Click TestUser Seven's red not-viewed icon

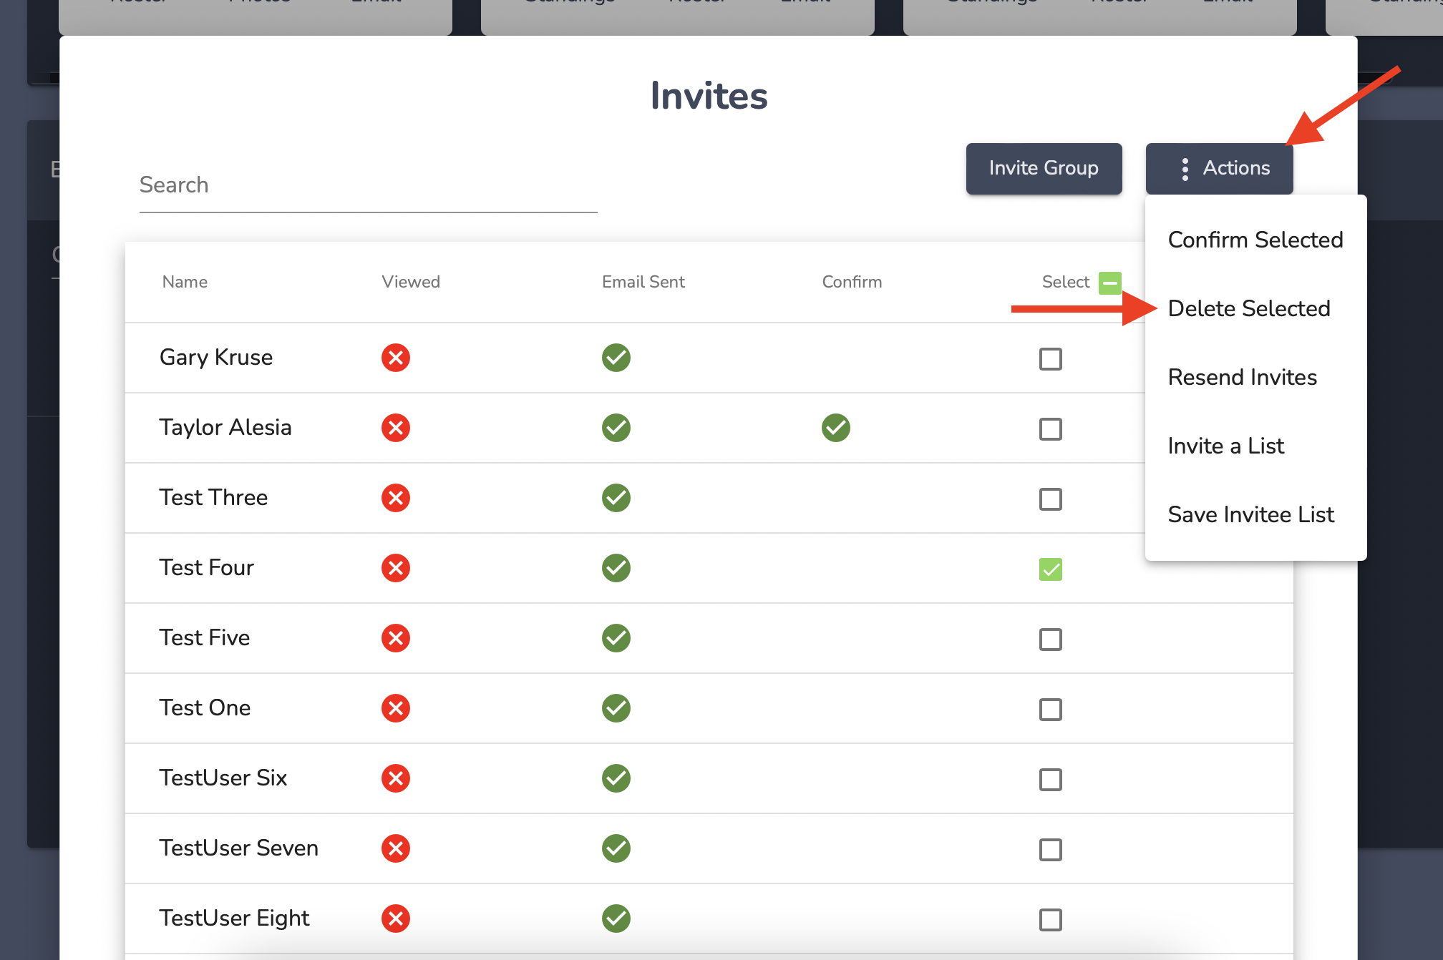point(396,848)
